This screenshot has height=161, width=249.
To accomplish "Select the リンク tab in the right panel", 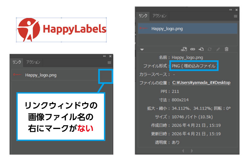I will coord(143,16).
